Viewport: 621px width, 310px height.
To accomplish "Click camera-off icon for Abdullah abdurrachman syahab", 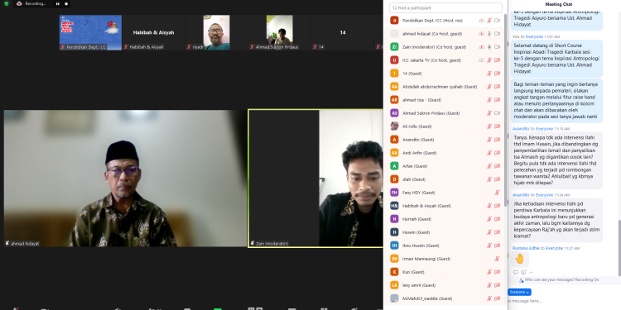I will click(x=497, y=87).
